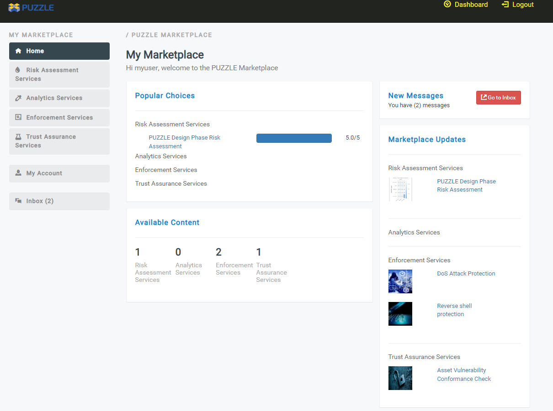Open the DoS Attack Protection link

[x=466, y=274]
